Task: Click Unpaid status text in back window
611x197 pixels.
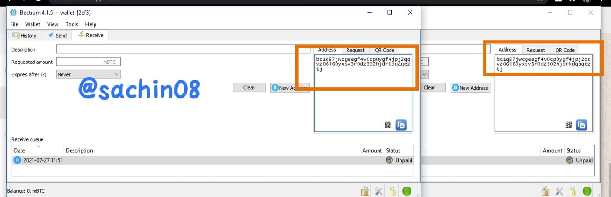Action: 584,161
